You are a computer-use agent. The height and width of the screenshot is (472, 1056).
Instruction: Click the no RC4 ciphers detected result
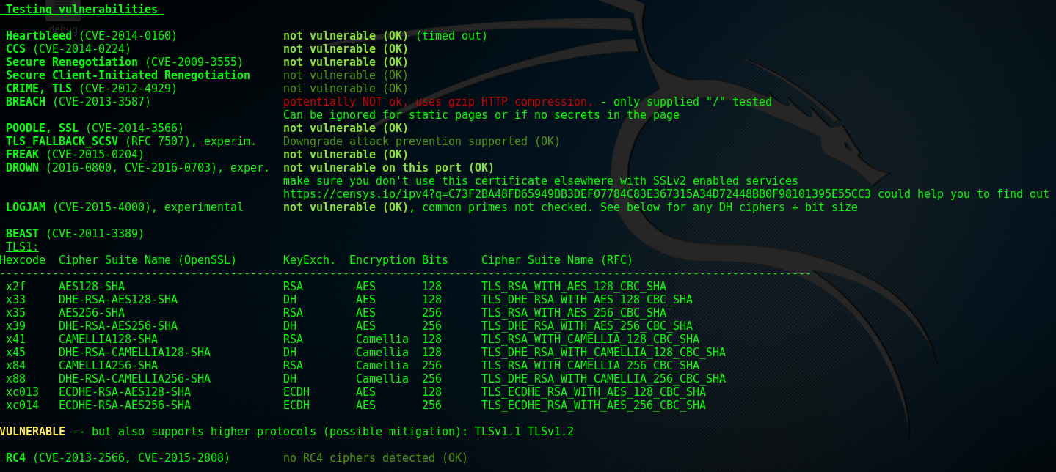[375, 458]
